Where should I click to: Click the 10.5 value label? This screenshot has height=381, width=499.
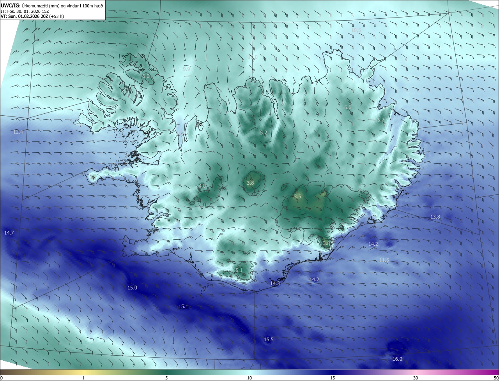point(356,30)
